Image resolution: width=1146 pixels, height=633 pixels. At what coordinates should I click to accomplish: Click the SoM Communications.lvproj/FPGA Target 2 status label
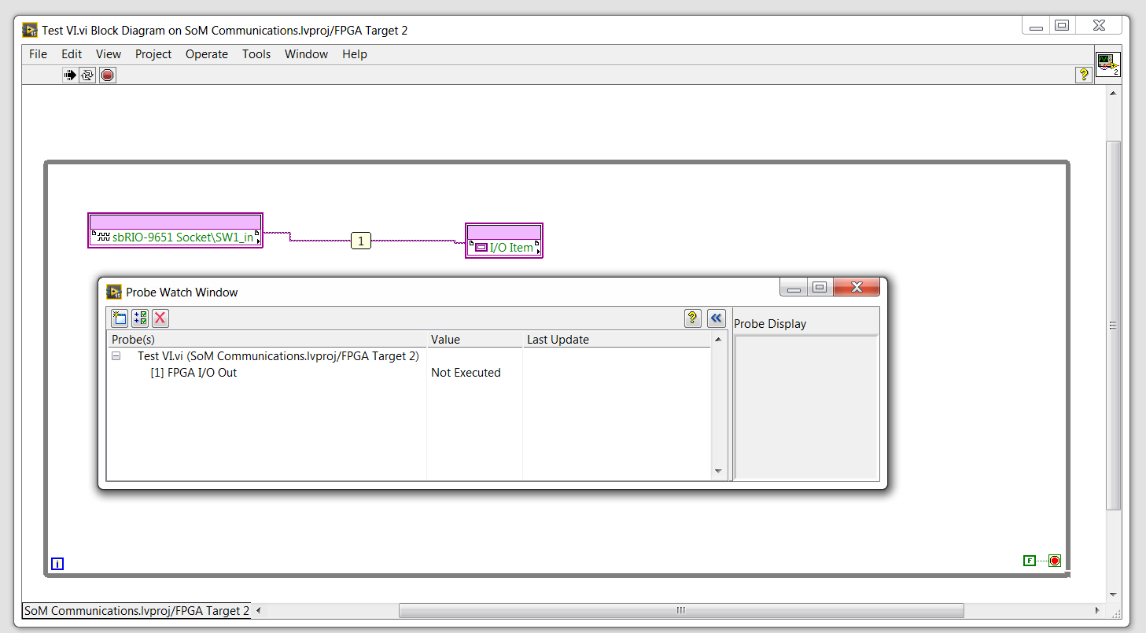pyautogui.click(x=137, y=610)
